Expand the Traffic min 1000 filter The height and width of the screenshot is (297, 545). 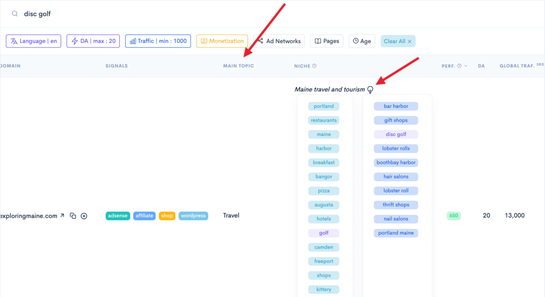[x=158, y=41]
